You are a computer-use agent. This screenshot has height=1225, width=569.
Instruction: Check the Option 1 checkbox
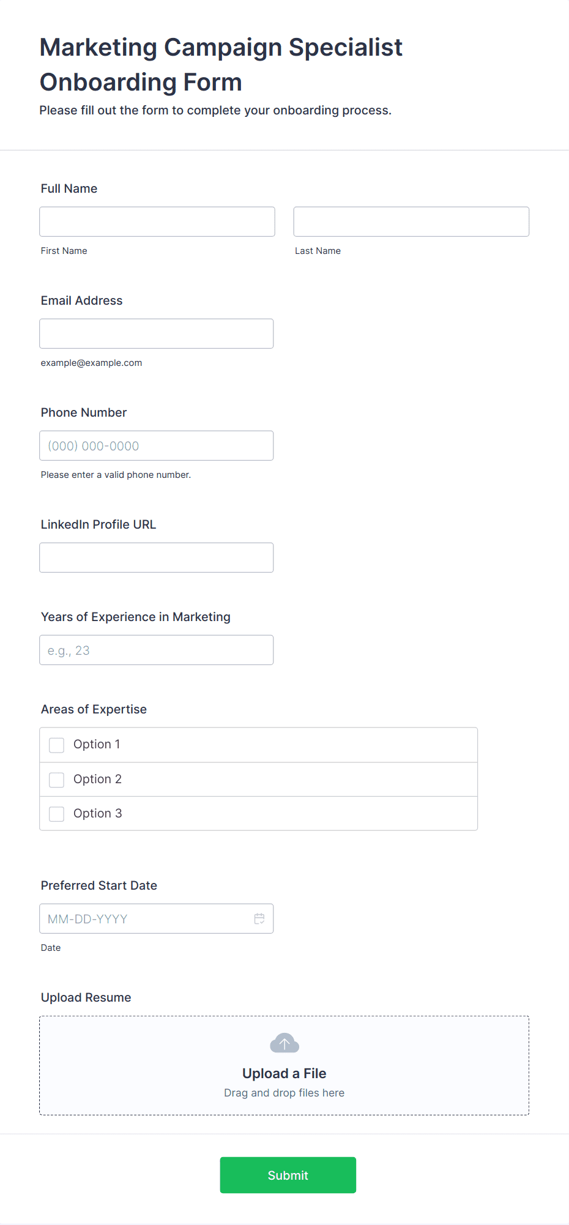point(57,745)
